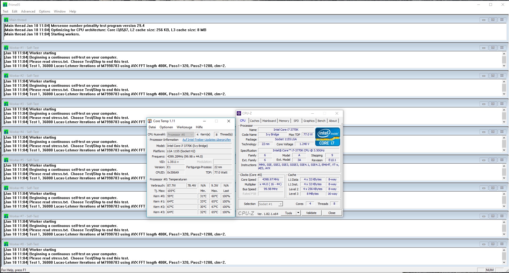Open the Edit menu in Prime95
Viewport: 509px width, 273px height.
(15, 11)
